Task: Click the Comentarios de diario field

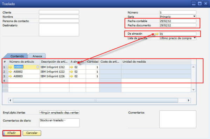Action: click(59, 123)
